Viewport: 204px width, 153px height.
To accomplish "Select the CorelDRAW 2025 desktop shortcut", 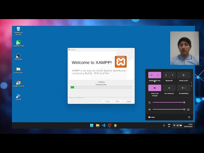I will click(18, 43).
